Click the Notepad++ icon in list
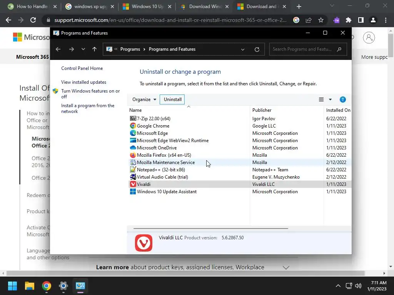Screen dimensions: 394x295 (133, 169)
